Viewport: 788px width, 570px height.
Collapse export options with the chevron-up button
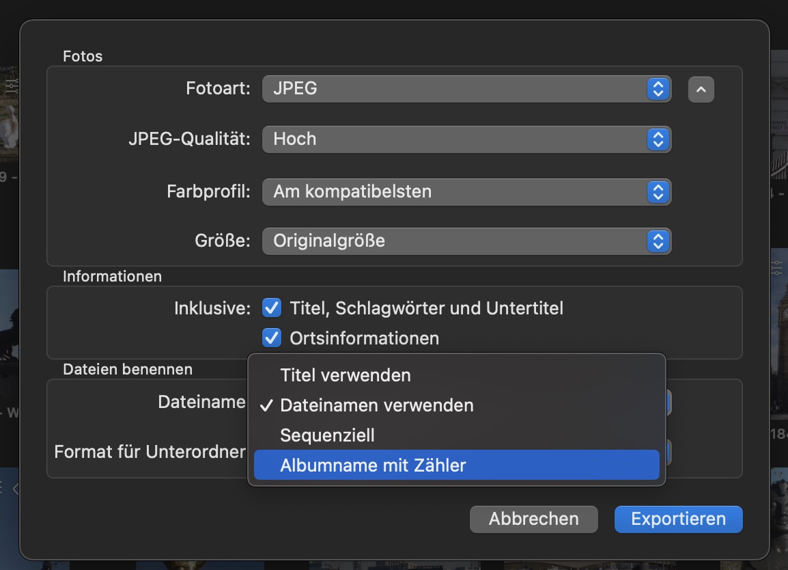(701, 89)
